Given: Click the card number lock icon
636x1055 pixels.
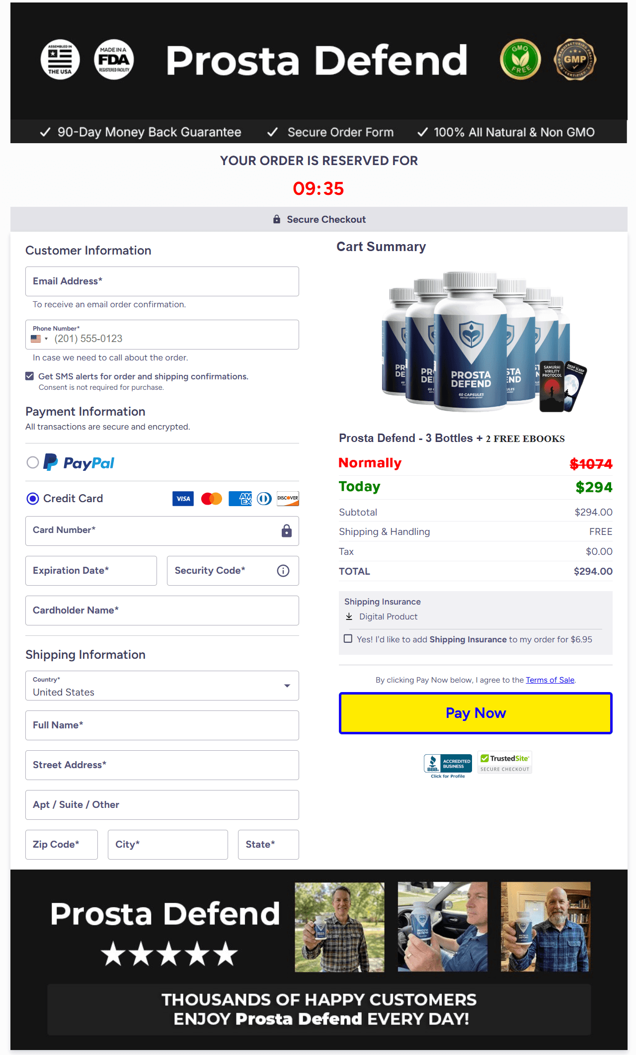Looking at the screenshot, I should (287, 531).
